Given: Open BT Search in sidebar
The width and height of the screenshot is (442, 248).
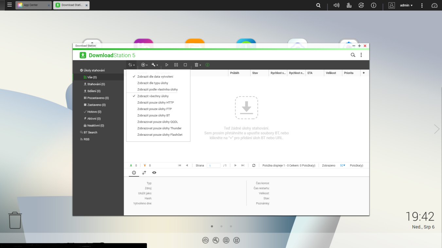Looking at the screenshot, I should point(98,132).
